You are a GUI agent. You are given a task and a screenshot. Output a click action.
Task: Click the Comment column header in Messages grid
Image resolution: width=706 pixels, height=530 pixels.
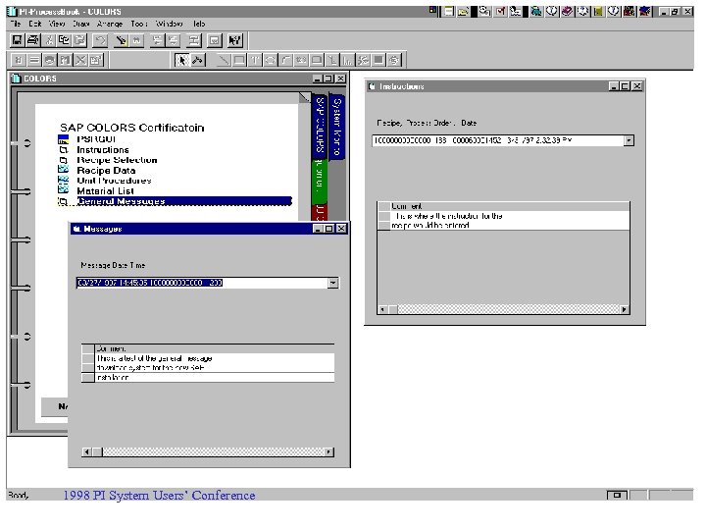coord(215,348)
